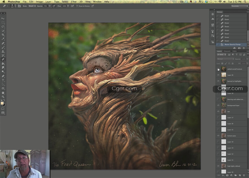249x178 pixels.
Task: Click the Layer 20 thumbnail
Action: pyautogui.click(x=224, y=75)
